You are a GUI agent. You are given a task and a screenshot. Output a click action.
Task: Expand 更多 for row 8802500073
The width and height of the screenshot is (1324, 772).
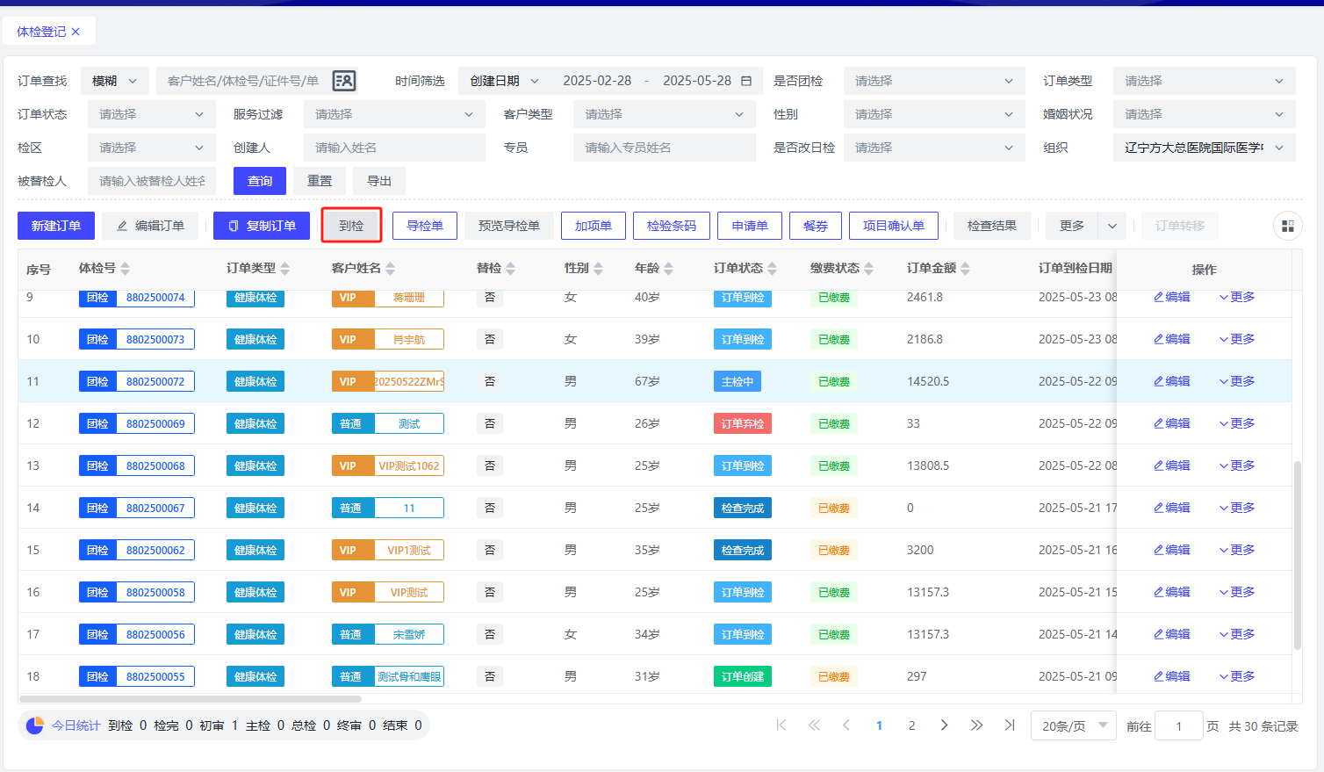1236,339
